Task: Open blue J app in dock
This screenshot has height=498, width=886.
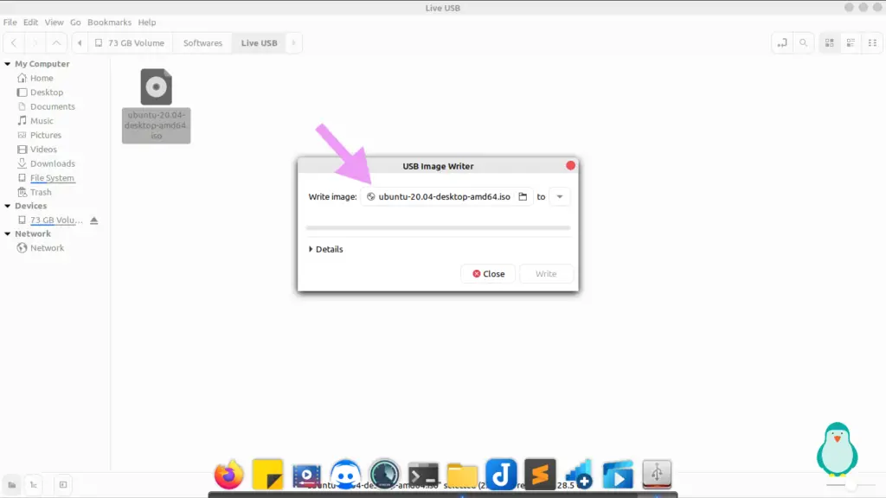Action: point(501,475)
